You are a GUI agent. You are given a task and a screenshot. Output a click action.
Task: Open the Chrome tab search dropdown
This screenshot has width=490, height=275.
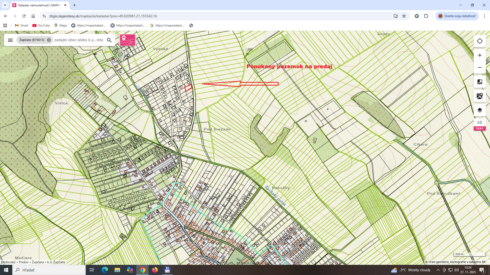pos(5,5)
